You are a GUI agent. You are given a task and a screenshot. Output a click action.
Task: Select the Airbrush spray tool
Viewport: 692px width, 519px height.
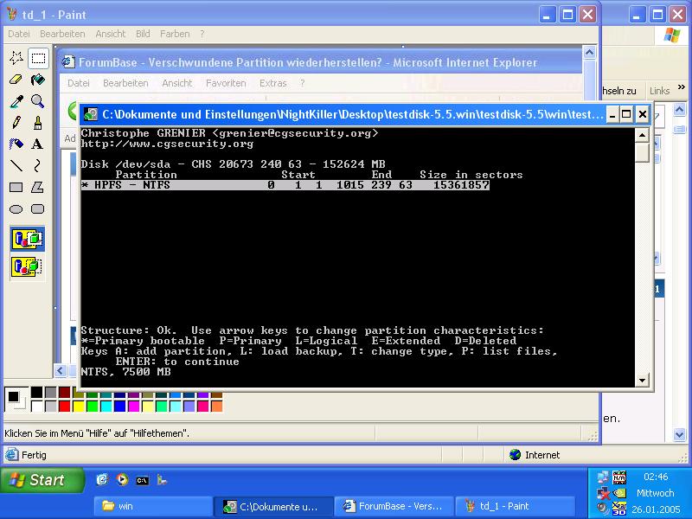point(16,144)
